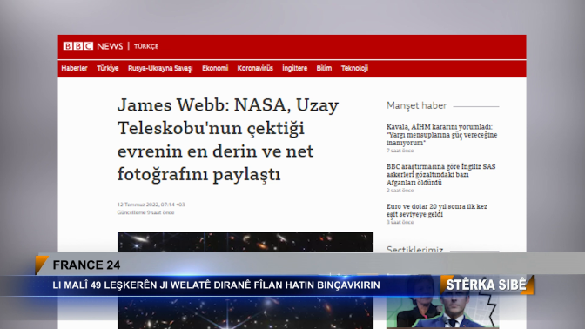Click the James Webb article headline
The width and height of the screenshot is (585, 329).
pos(228,139)
